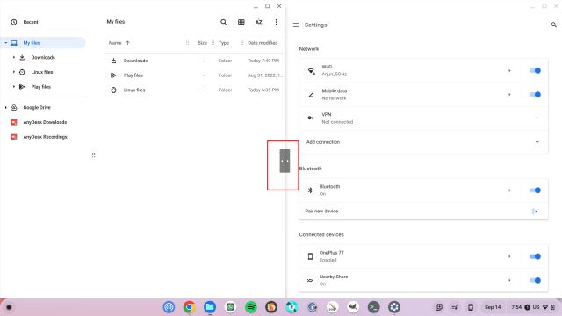Open pair new device Bluetooth icon
This screenshot has width=562, height=316.
[535, 211]
